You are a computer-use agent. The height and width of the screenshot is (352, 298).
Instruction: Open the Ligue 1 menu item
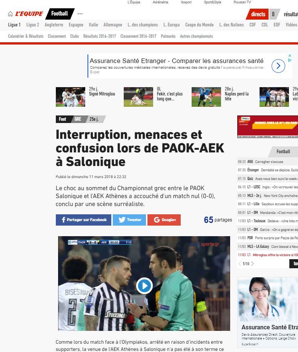(x=14, y=25)
